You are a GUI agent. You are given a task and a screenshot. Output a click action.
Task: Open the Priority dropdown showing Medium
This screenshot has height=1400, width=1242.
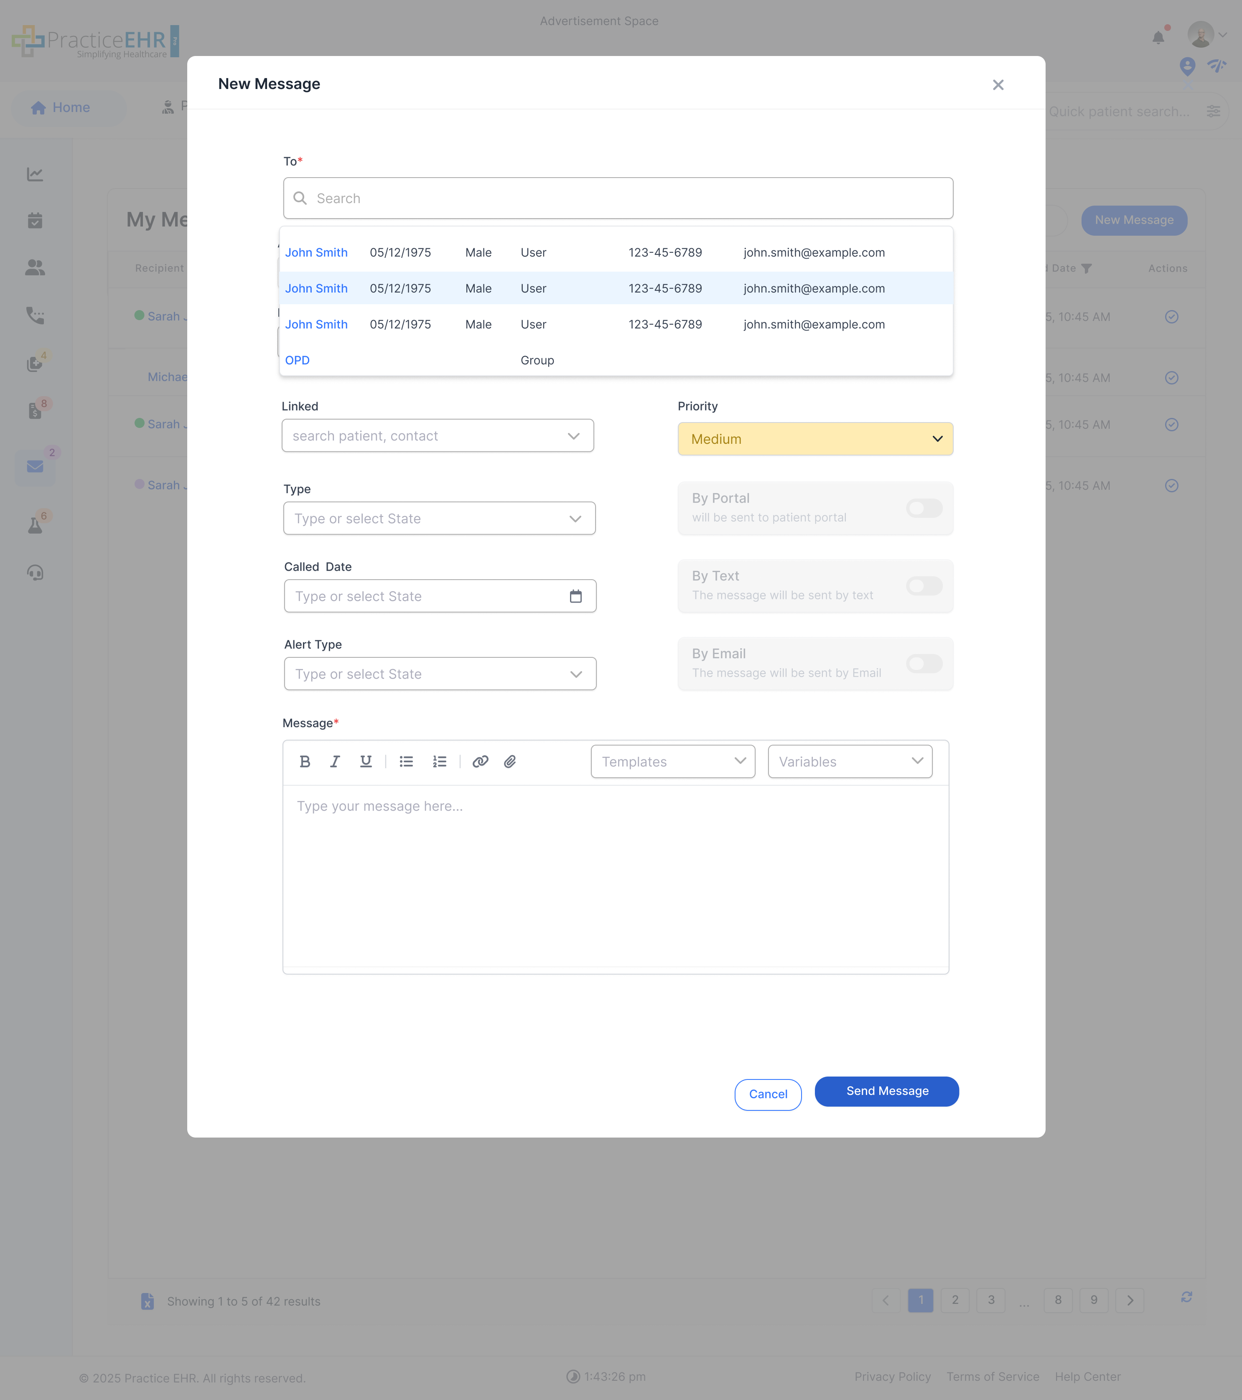coord(814,438)
